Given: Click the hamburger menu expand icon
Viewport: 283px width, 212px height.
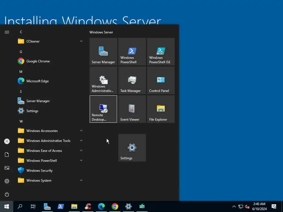Looking at the screenshot, I should (x=7, y=32).
